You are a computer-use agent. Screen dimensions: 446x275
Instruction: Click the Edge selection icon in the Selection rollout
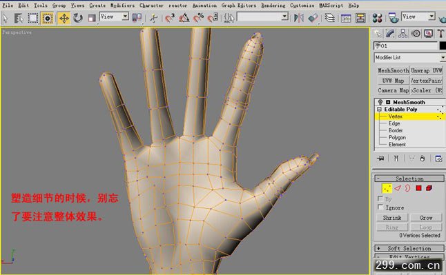(x=398, y=188)
